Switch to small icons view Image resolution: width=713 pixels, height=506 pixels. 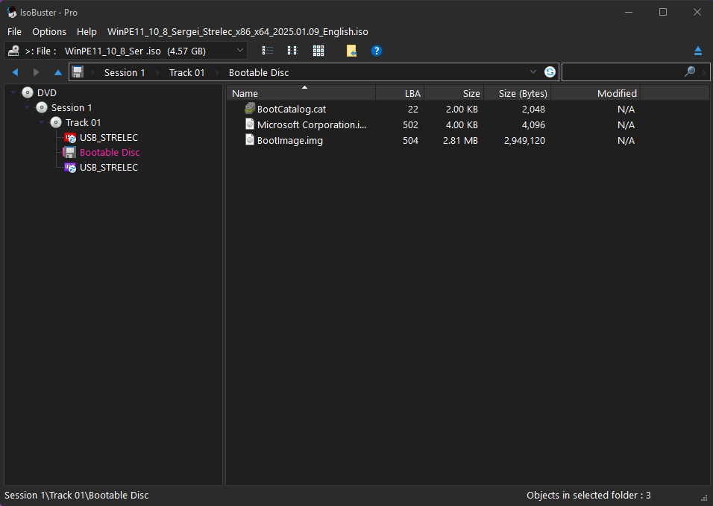292,51
